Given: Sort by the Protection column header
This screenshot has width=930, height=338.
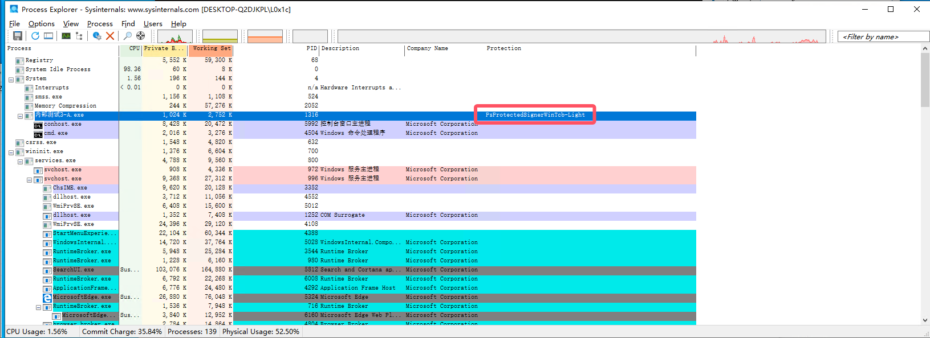Looking at the screenshot, I should click(590, 49).
